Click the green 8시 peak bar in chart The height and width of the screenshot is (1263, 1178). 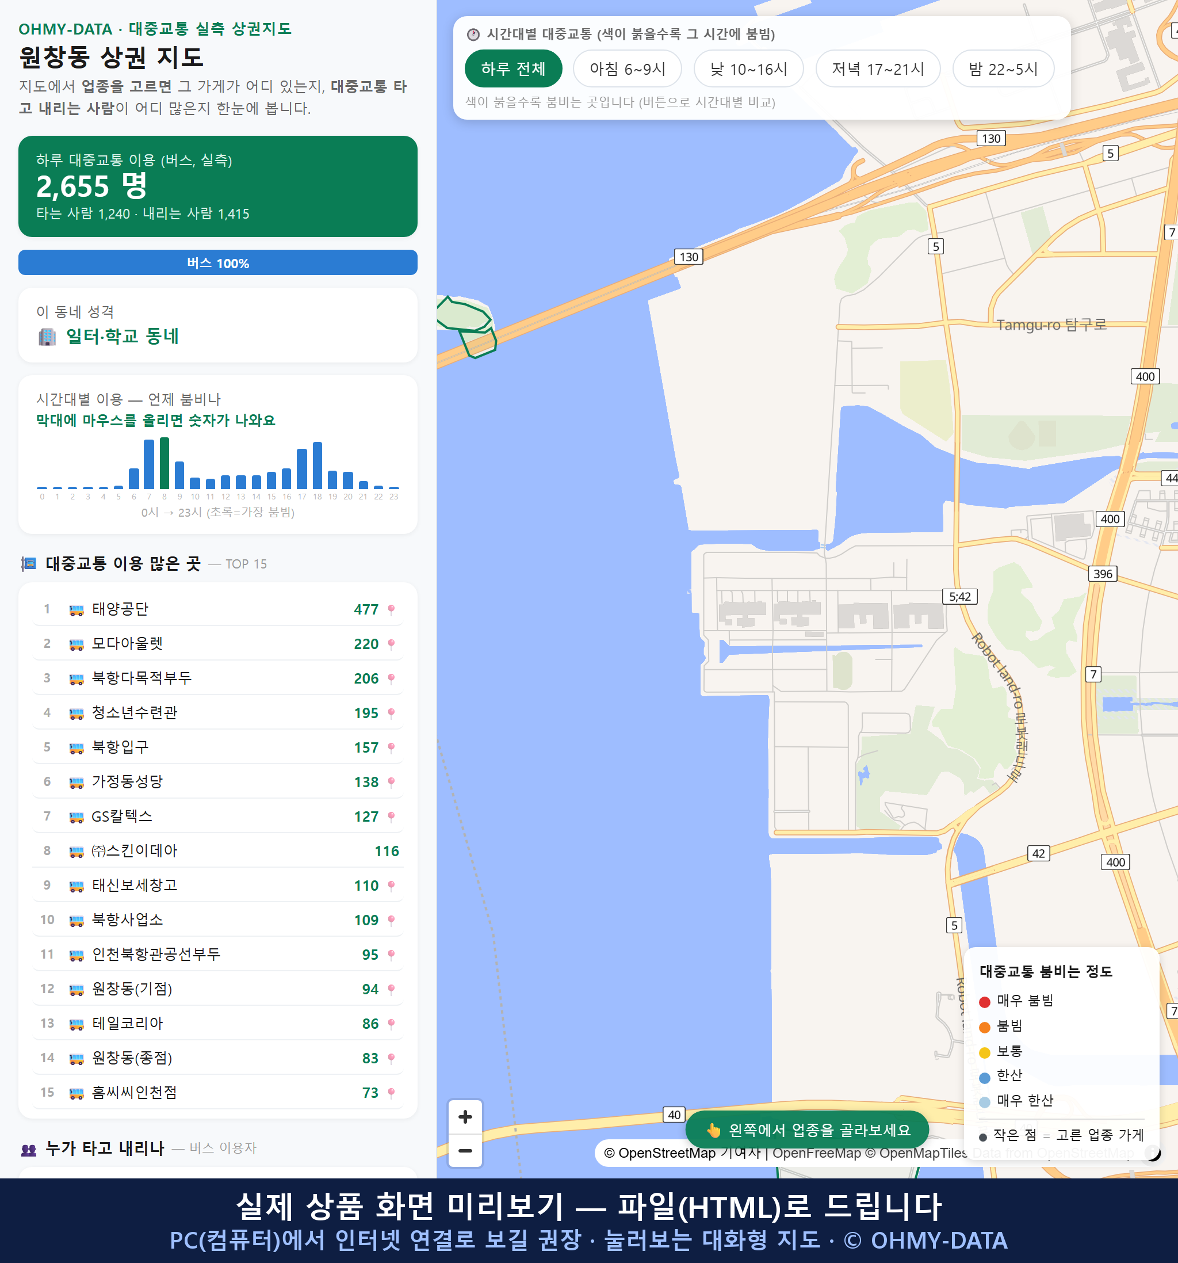pyautogui.click(x=165, y=463)
